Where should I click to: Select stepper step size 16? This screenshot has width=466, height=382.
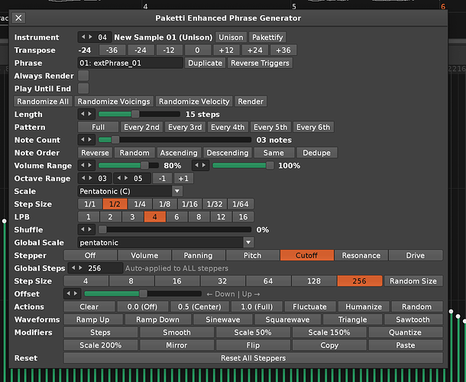click(x=176, y=281)
